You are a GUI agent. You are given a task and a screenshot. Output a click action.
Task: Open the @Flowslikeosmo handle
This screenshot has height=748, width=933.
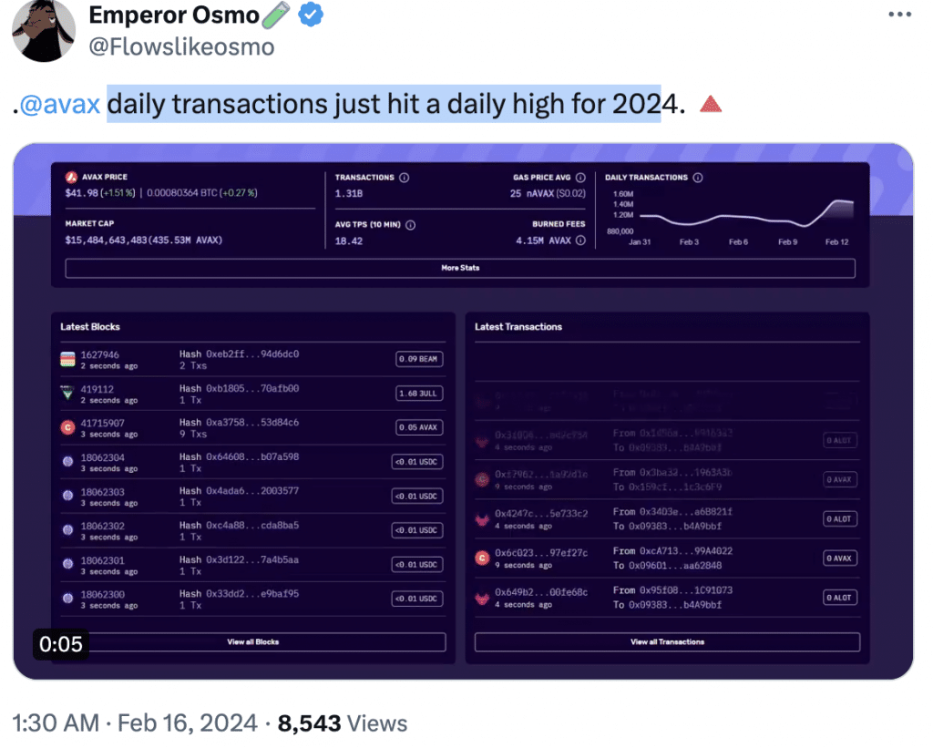click(181, 46)
